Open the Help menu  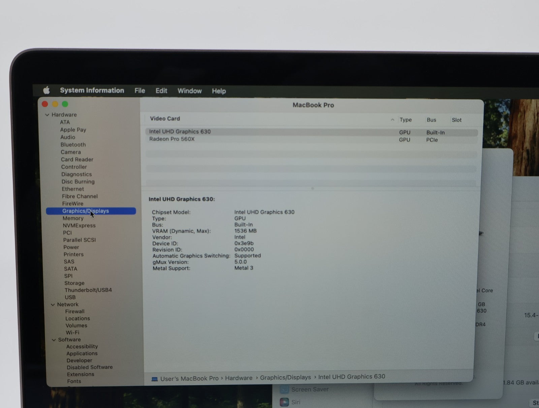coord(219,91)
